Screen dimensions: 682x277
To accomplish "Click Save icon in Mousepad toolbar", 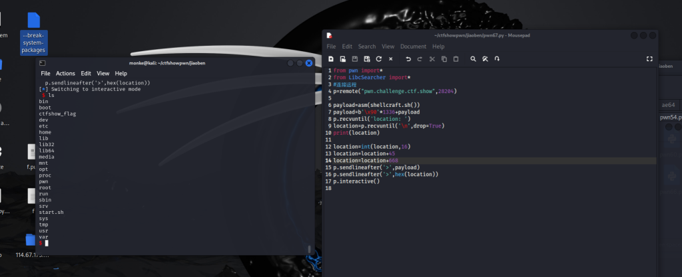I will click(x=354, y=59).
